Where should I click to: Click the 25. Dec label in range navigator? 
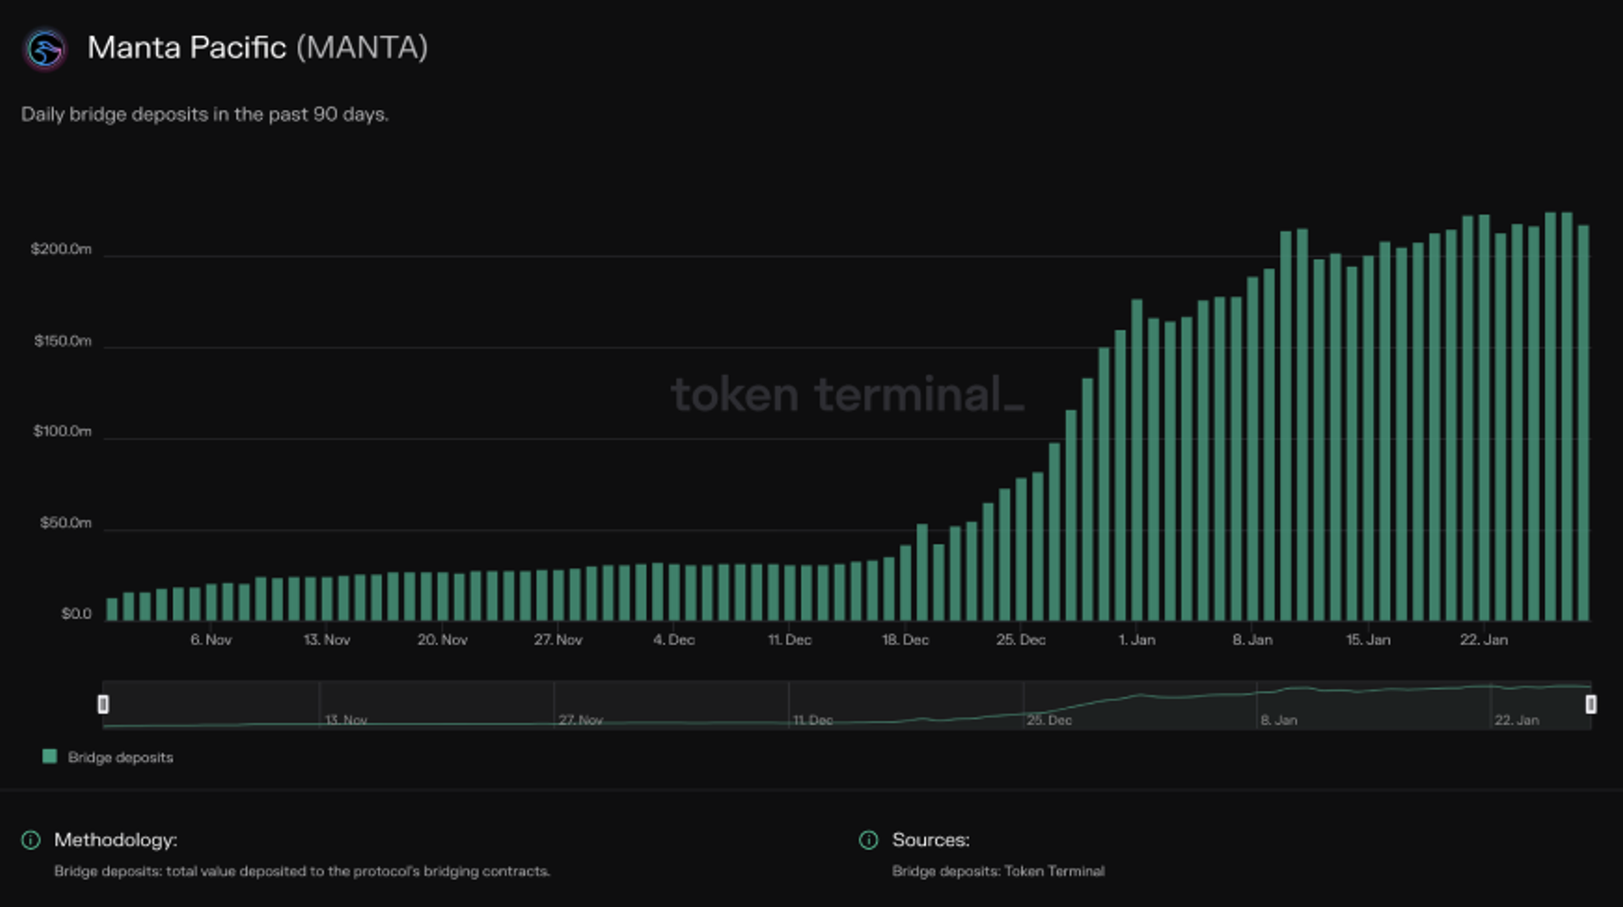tap(1049, 720)
